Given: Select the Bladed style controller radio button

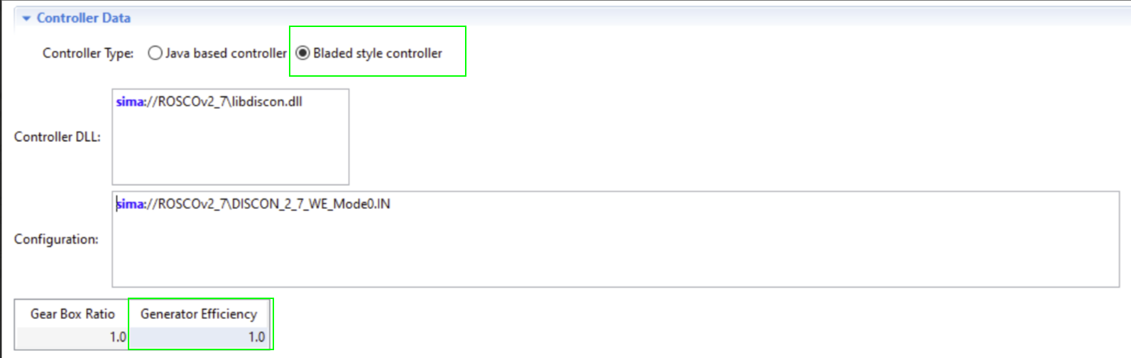Looking at the screenshot, I should pos(303,53).
